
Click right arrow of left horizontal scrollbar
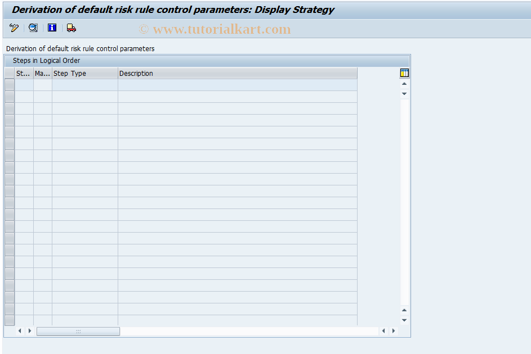coord(30,331)
